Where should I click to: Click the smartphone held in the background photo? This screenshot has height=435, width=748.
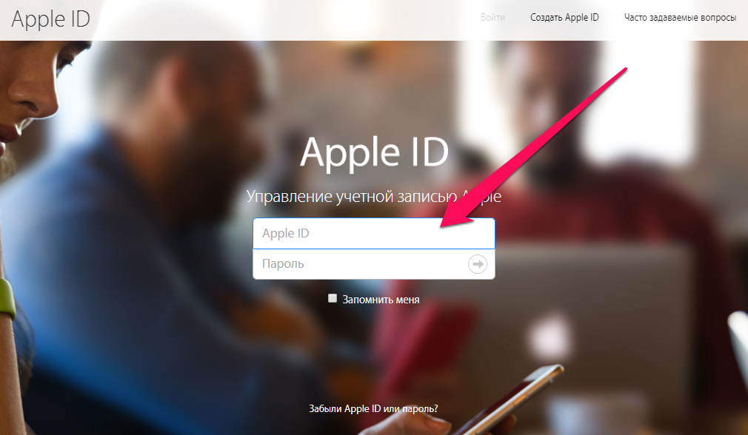508,401
